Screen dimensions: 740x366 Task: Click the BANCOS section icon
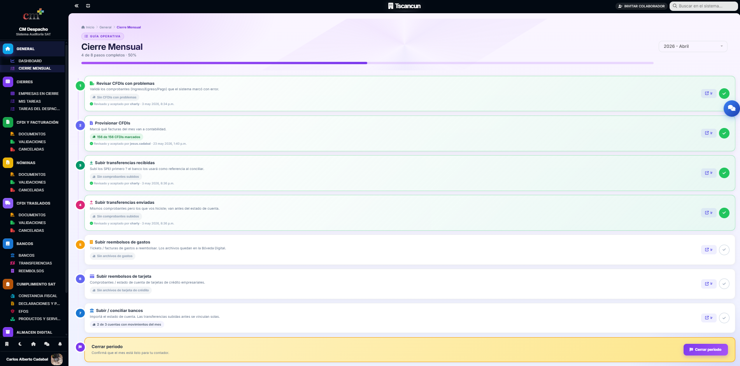coord(8,243)
